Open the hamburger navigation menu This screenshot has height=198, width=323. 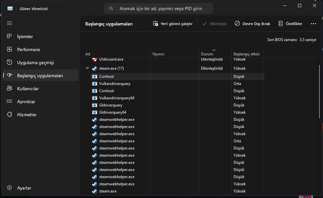tap(9, 23)
